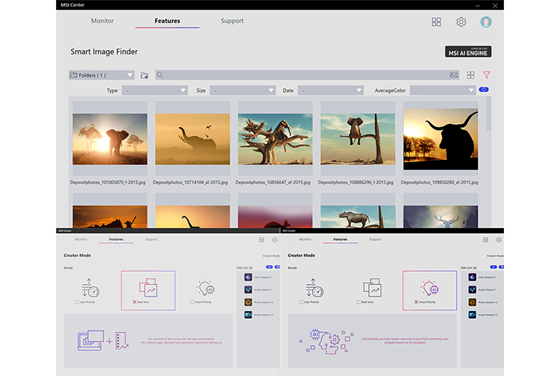The width and height of the screenshot is (560, 376).
Task: Open the apps grid icon in Smart Image Finder window
Action: [436, 22]
